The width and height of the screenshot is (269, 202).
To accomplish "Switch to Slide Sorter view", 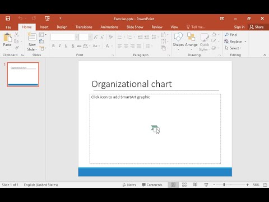I will [x=184, y=185].
